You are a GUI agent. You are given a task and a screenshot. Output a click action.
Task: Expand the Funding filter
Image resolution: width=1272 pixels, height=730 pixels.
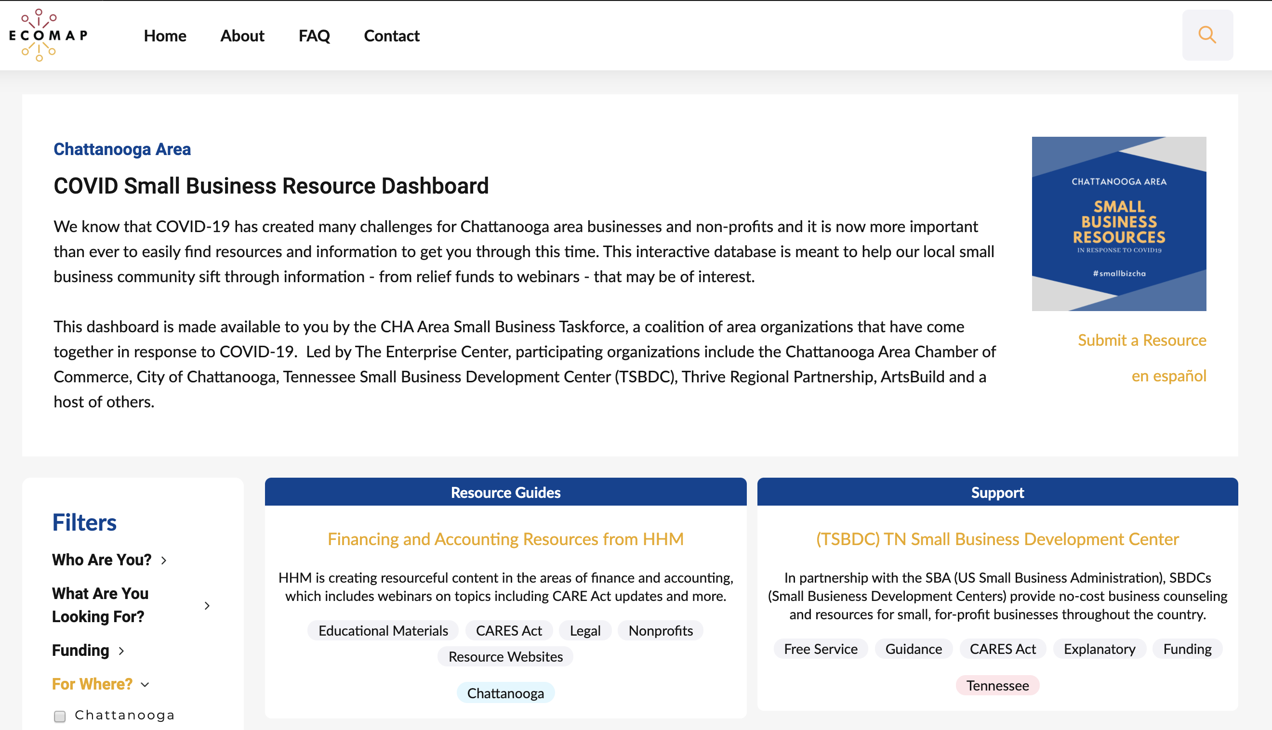coord(88,650)
